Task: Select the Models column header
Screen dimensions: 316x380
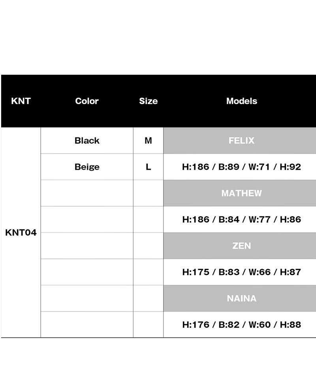Action: 241,101
